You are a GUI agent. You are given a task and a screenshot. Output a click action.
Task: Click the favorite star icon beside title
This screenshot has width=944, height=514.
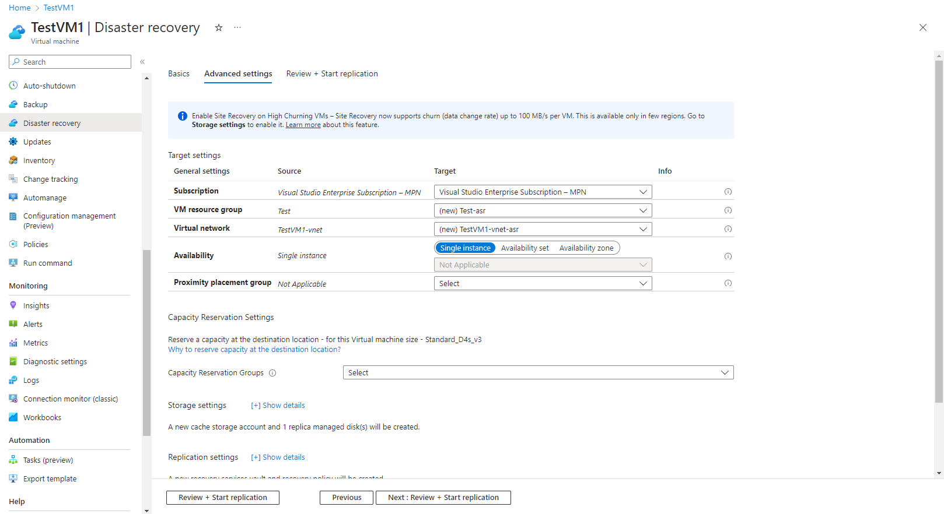tap(219, 27)
